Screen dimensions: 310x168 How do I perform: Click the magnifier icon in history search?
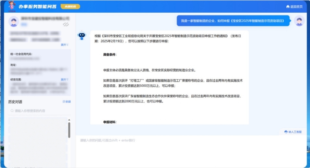point(12,111)
